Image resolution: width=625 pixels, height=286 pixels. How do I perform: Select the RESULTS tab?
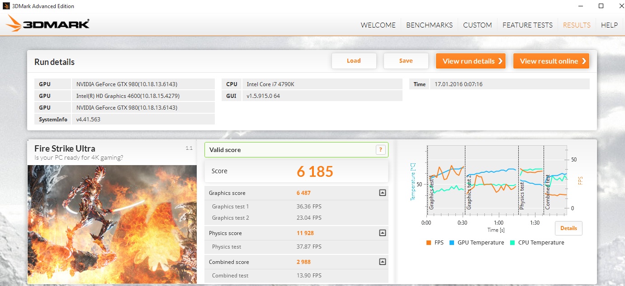tap(577, 25)
